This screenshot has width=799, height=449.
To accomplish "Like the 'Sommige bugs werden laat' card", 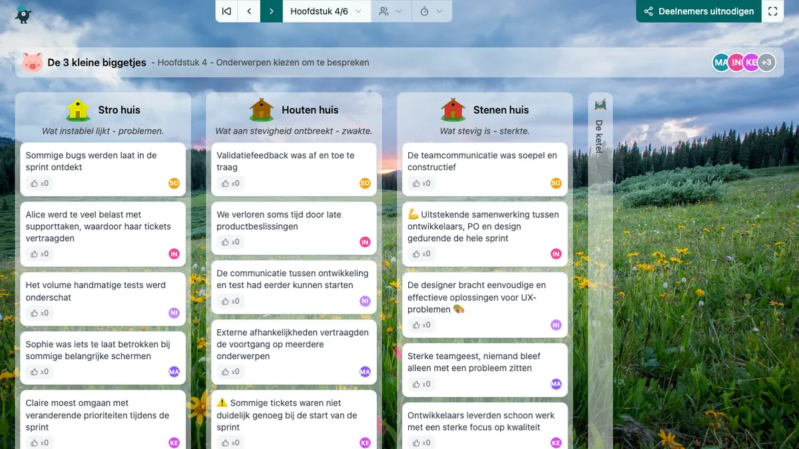I will tap(37, 184).
